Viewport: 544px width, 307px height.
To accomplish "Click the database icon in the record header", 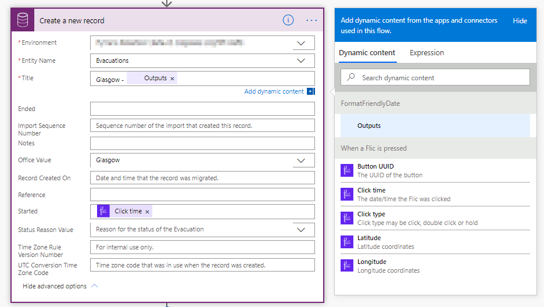I will coord(23,20).
